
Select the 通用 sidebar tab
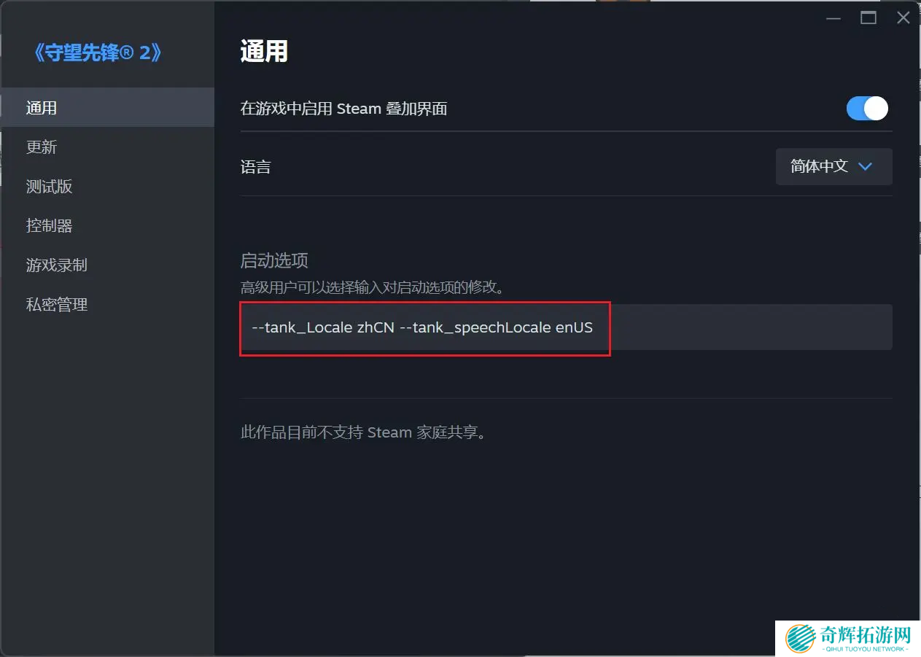click(x=107, y=108)
